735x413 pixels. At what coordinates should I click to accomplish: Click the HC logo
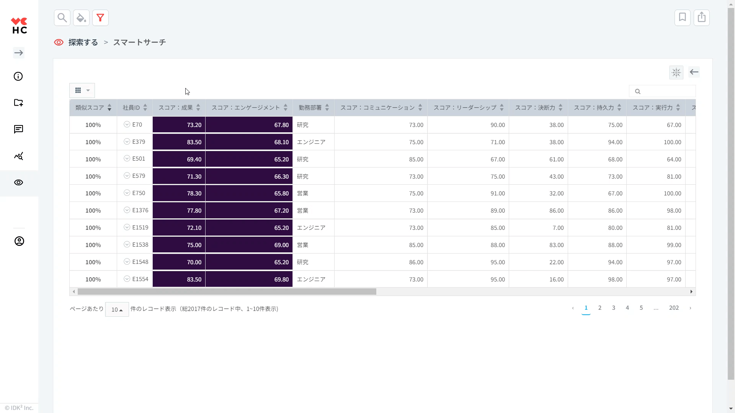19,26
